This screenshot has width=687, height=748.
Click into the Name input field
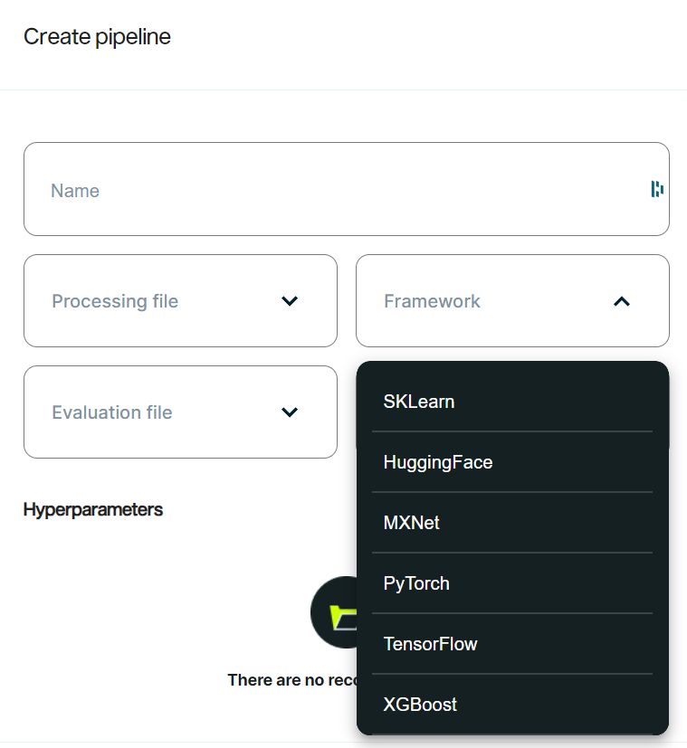347,189
